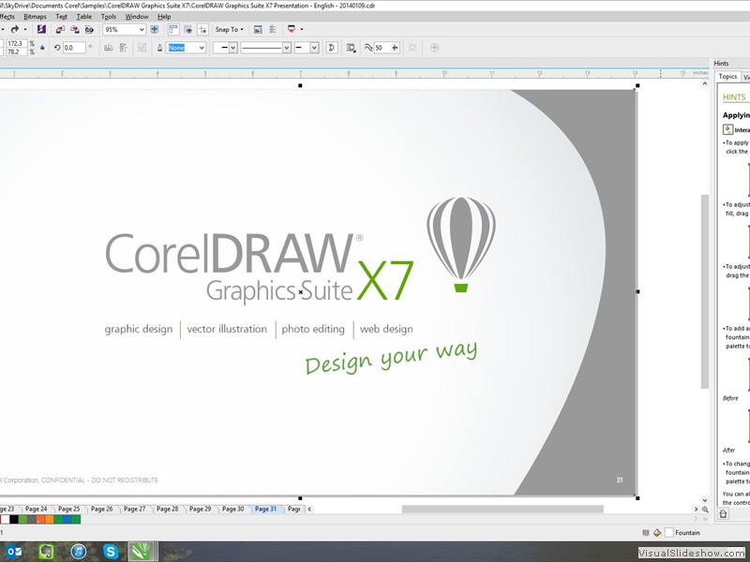Click the Wrap text icon
The image size is (750, 562).
(x=351, y=48)
